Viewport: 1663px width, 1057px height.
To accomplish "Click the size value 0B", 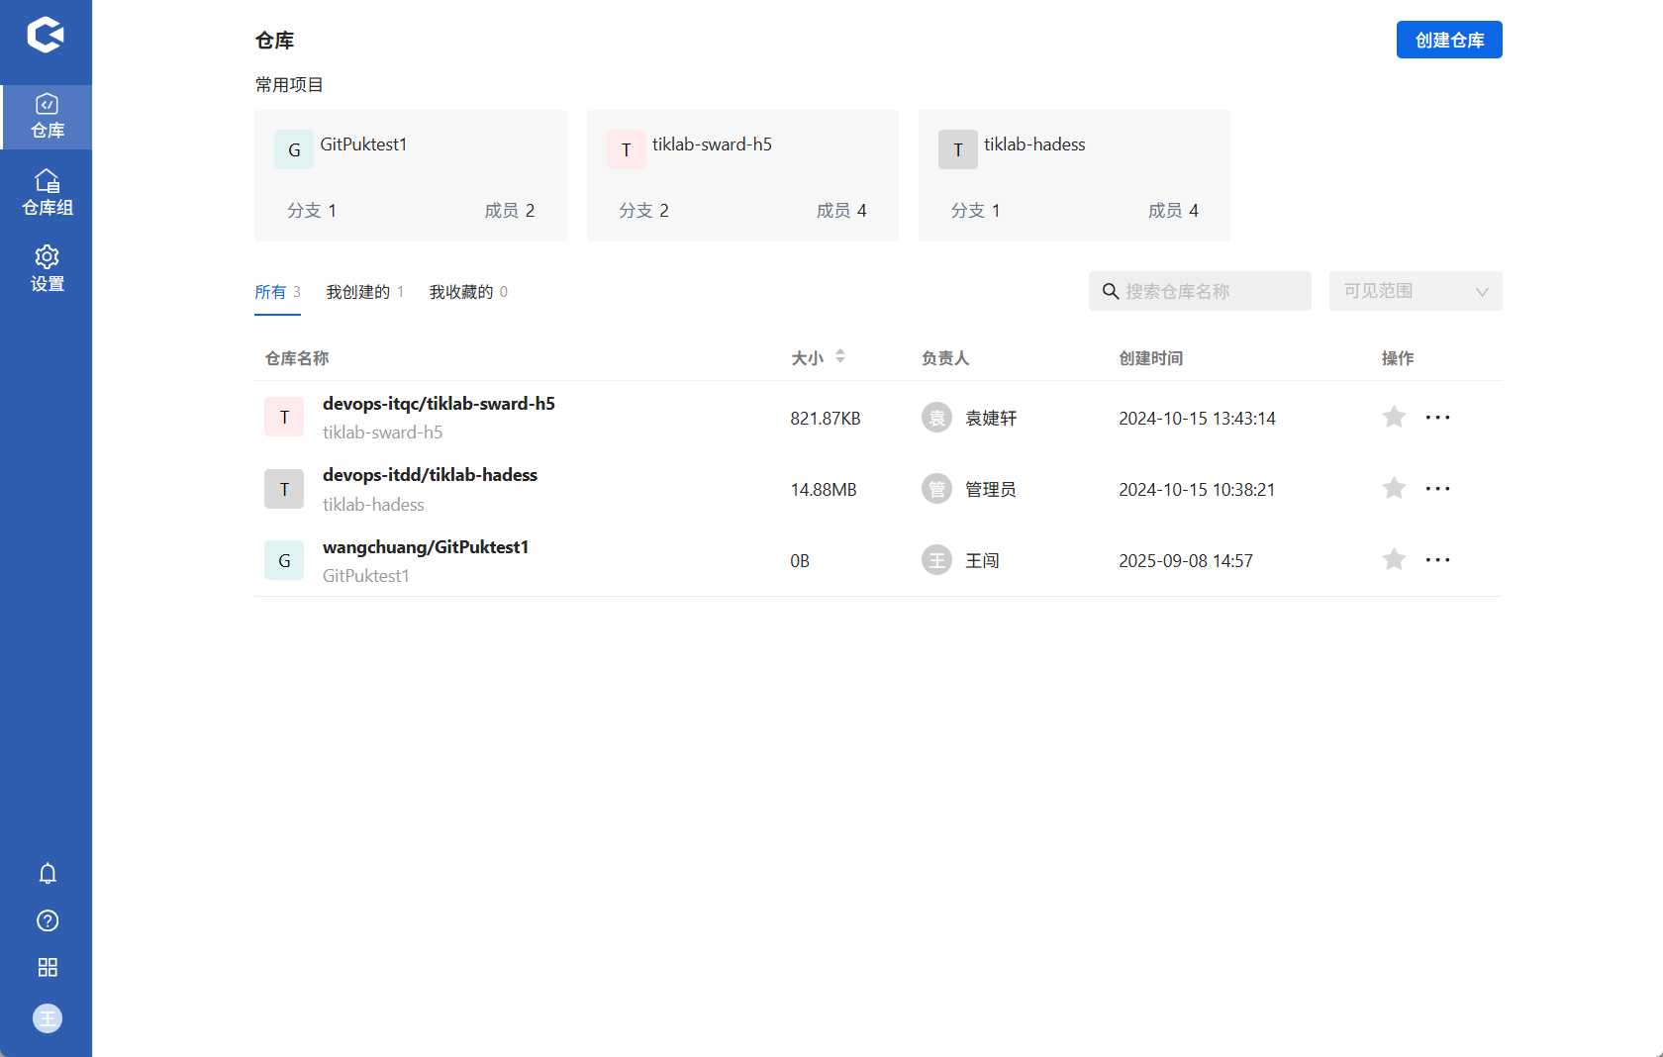I will tap(800, 561).
